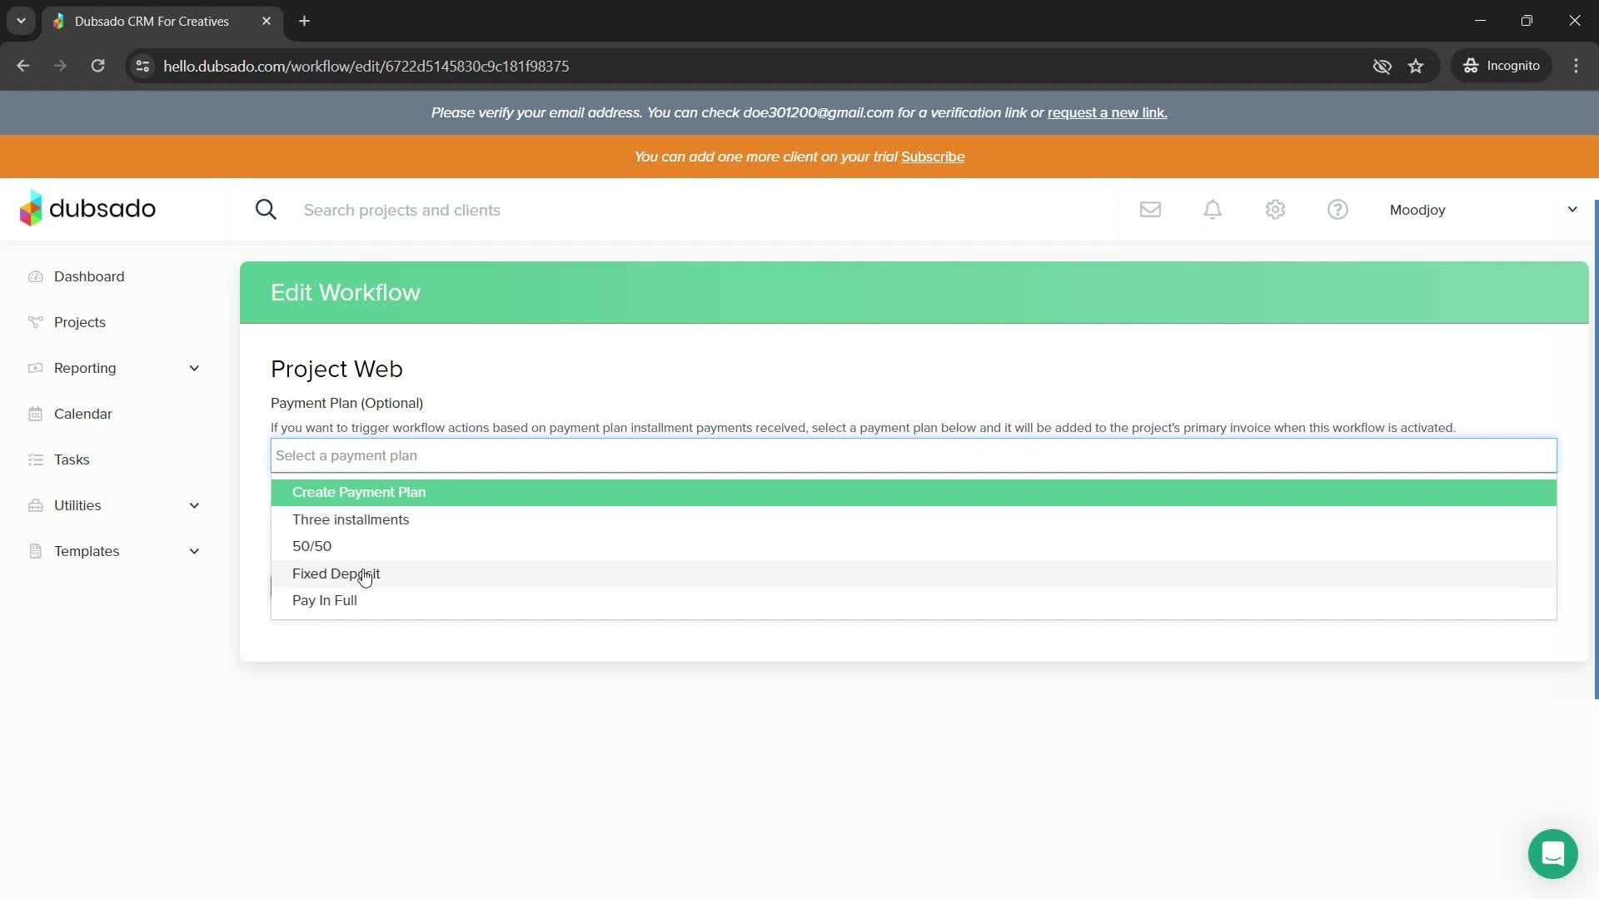Click the Dubsado logo
This screenshot has width=1599, height=899.
[87, 209]
